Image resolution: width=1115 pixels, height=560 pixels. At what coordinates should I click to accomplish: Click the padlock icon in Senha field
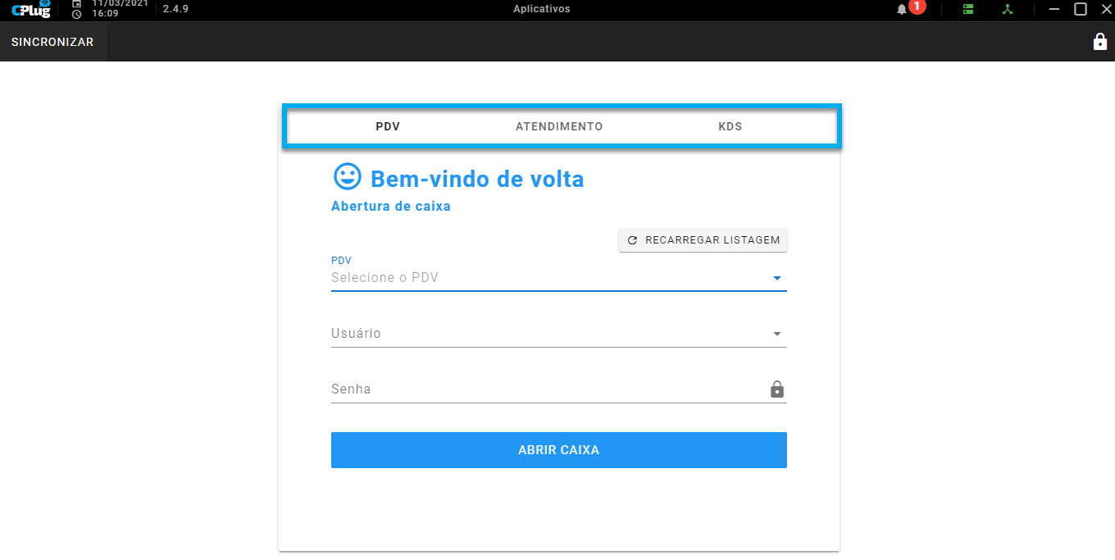click(776, 389)
